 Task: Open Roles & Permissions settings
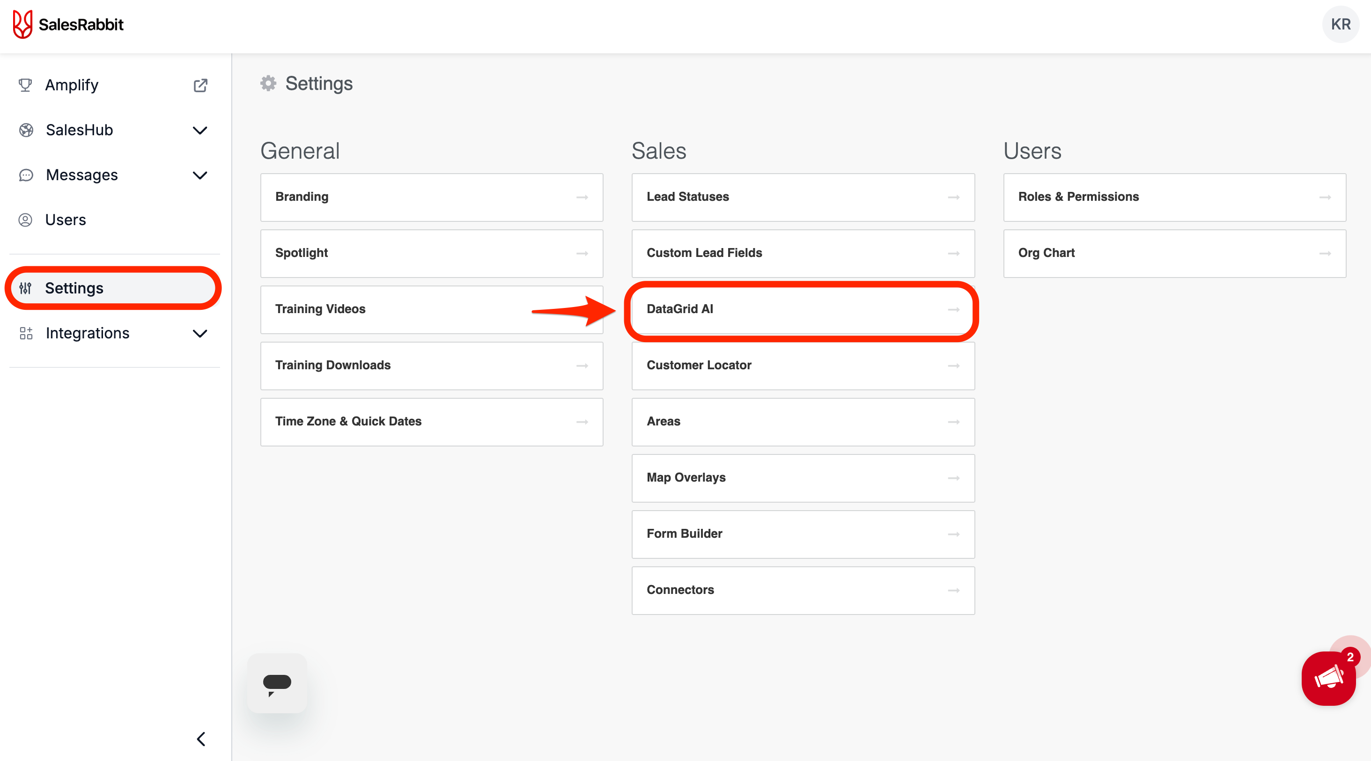1174,198
